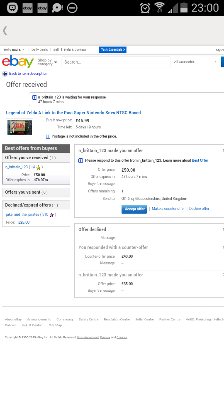Screen dimensions: 224x399
Task: Click the Make a counter-offer link
Action: point(168,209)
